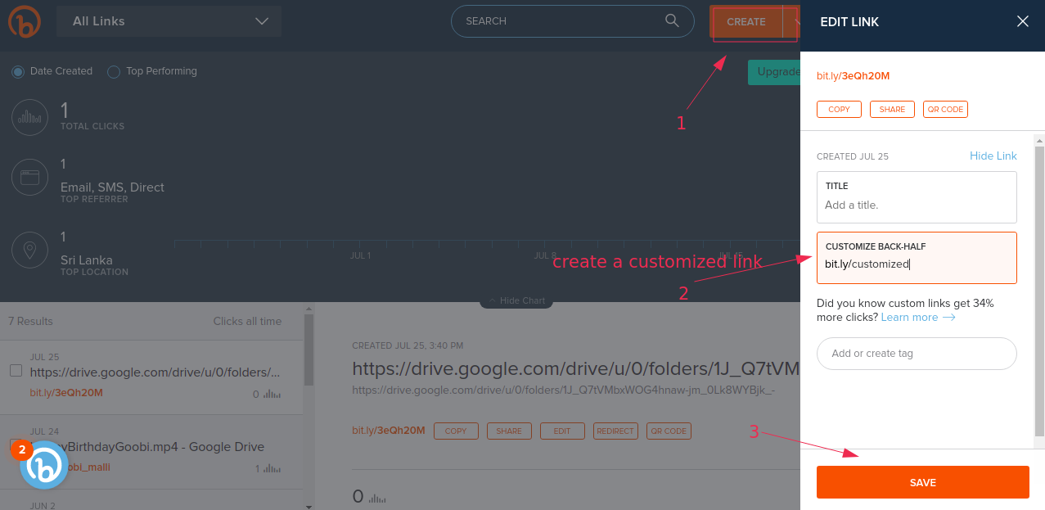The height and width of the screenshot is (510, 1045).
Task: Click the 7 Results label
Action: [x=30, y=321]
